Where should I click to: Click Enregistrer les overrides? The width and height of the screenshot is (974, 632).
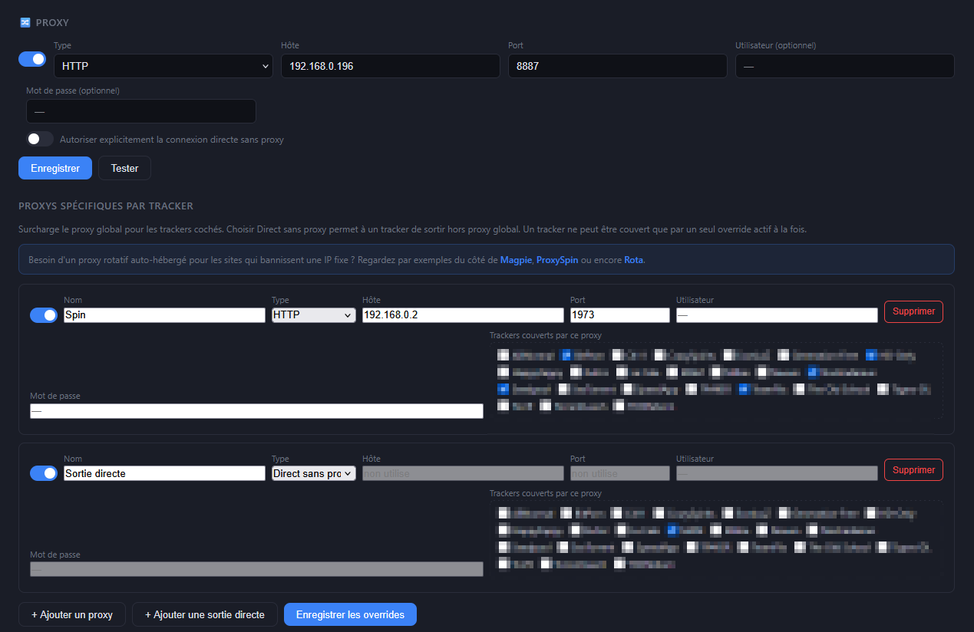point(350,614)
